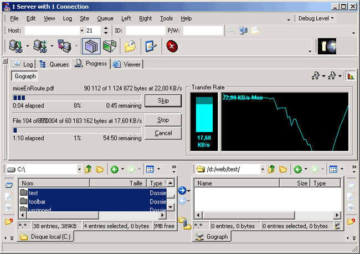360x254 pixels.
Task: Click the connect computers icon beside password
Action: [243, 31]
